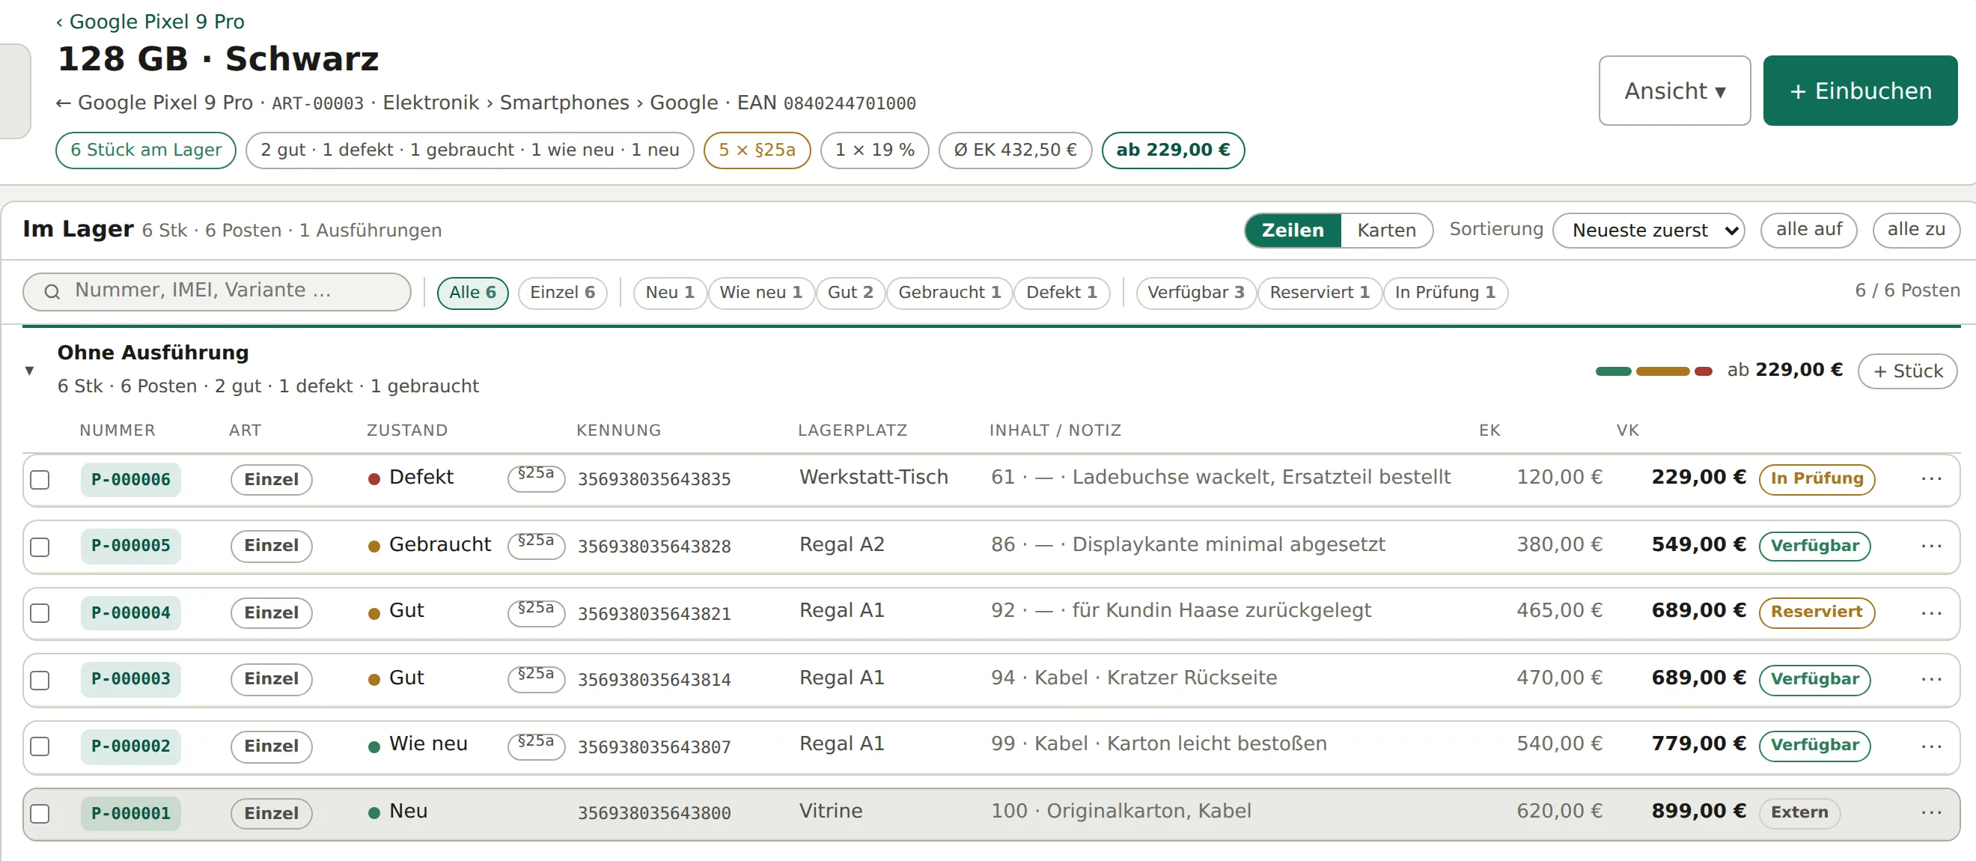The image size is (1976, 861).
Task: Tick the checkbox for P-000006
Action: click(x=40, y=480)
